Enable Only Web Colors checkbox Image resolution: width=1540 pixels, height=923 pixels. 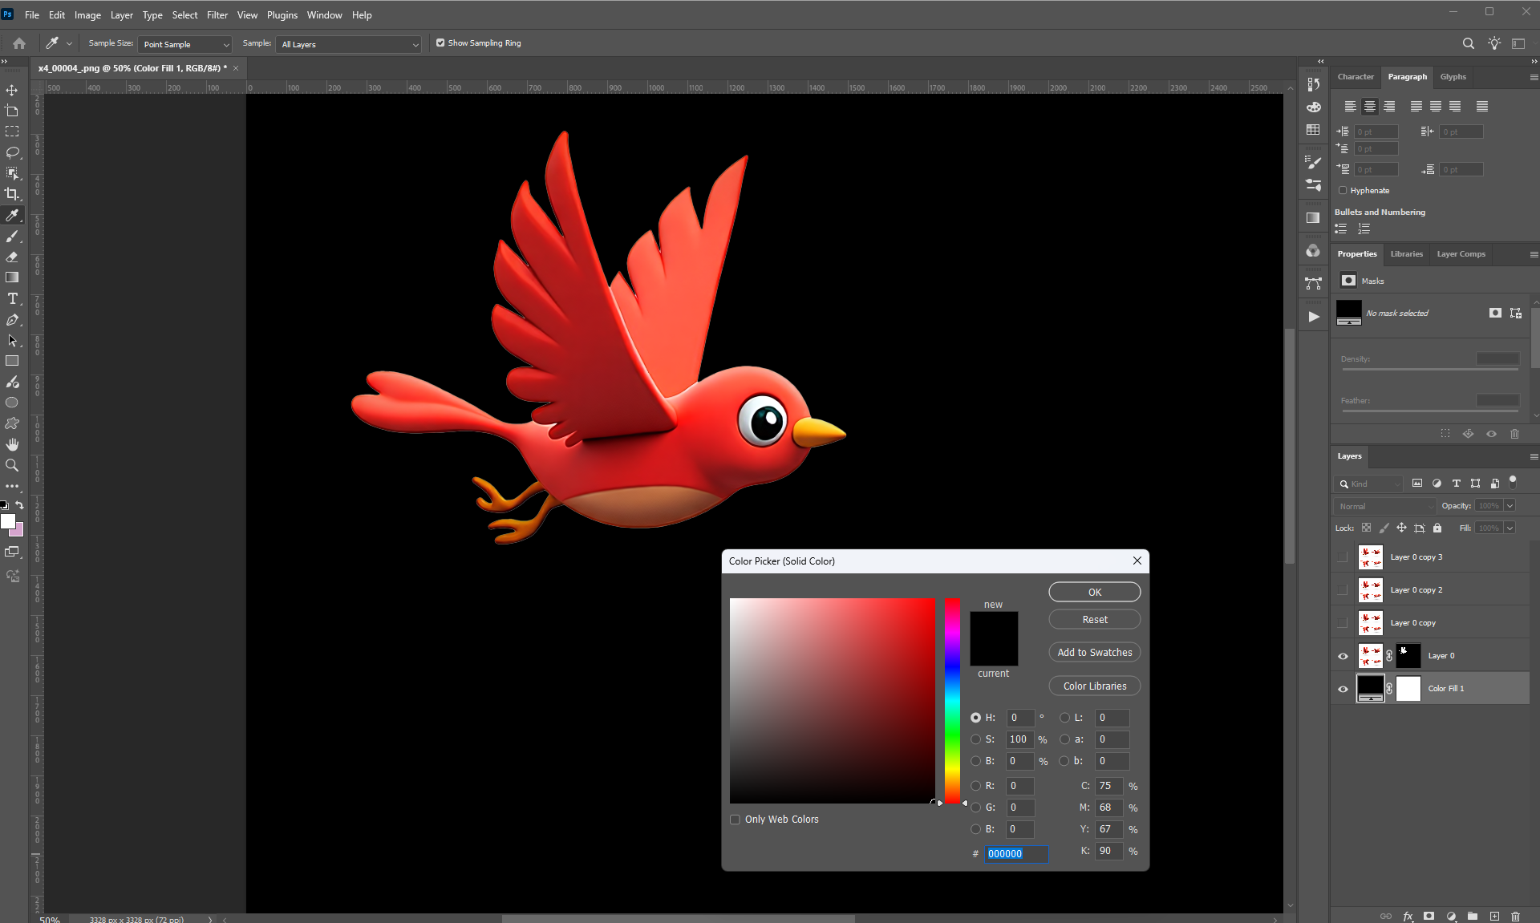[x=735, y=820]
